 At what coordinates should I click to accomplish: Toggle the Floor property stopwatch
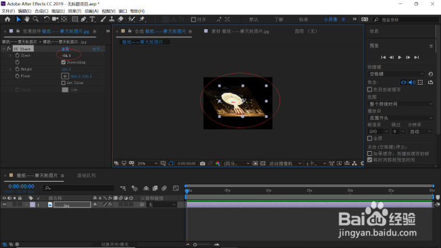coord(17,76)
